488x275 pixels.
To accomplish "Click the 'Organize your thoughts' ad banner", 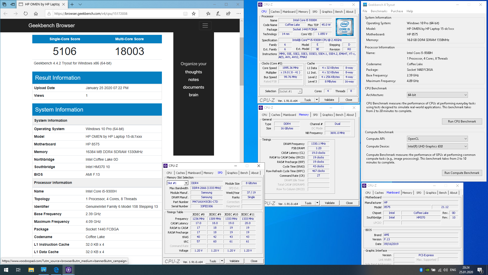I will pyautogui.click(x=193, y=94).
